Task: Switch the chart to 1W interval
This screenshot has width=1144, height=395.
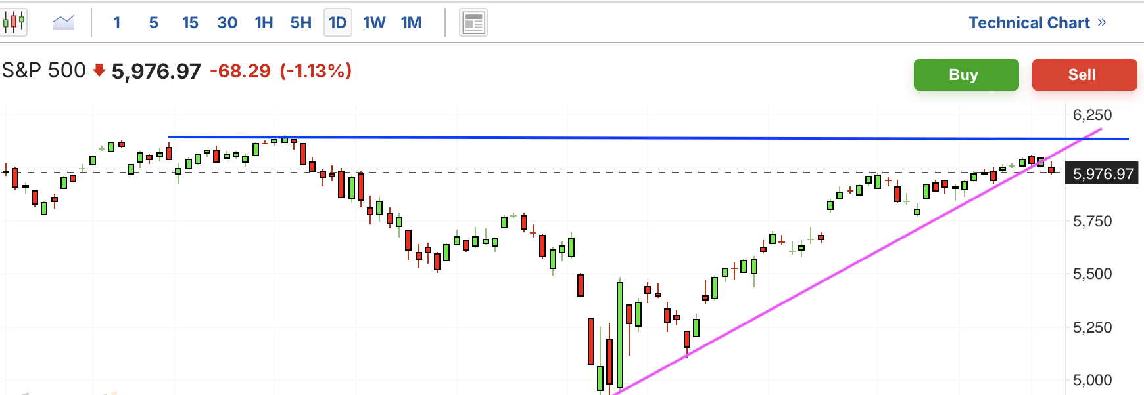Action: point(374,23)
